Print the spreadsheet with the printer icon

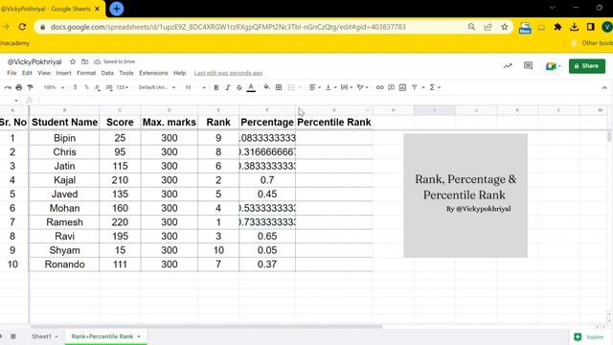[19, 87]
